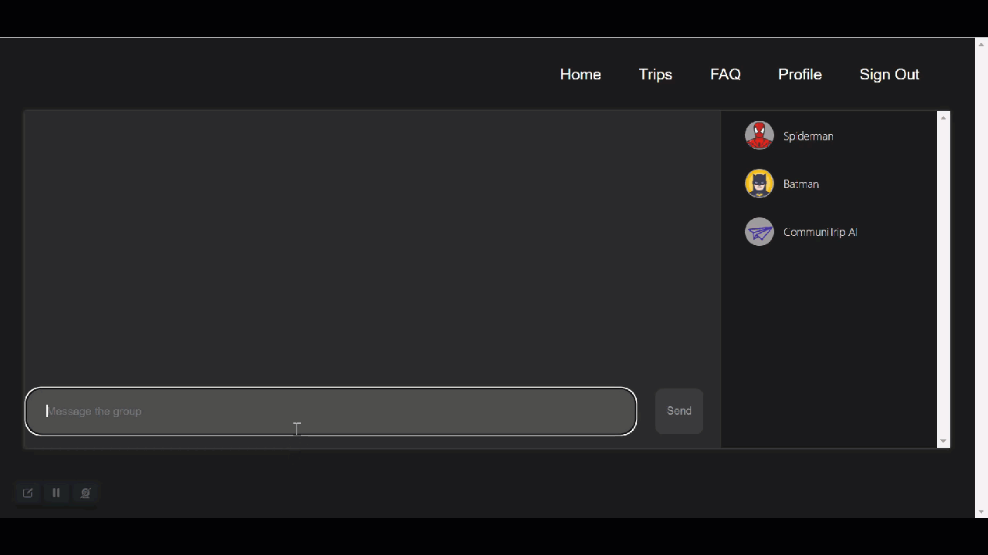Click the edit/annotate recording icon
Image resolution: width=988 pixels, height=555 pixels.
click(x=28, y=493)
